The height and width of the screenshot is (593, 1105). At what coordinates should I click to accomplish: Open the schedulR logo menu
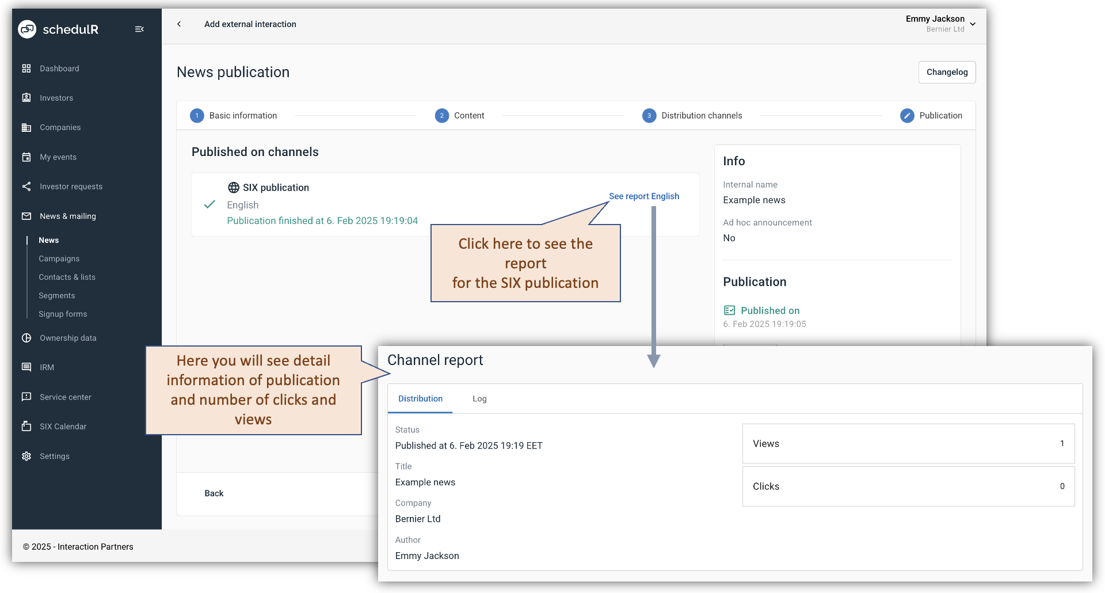[27, 29]
